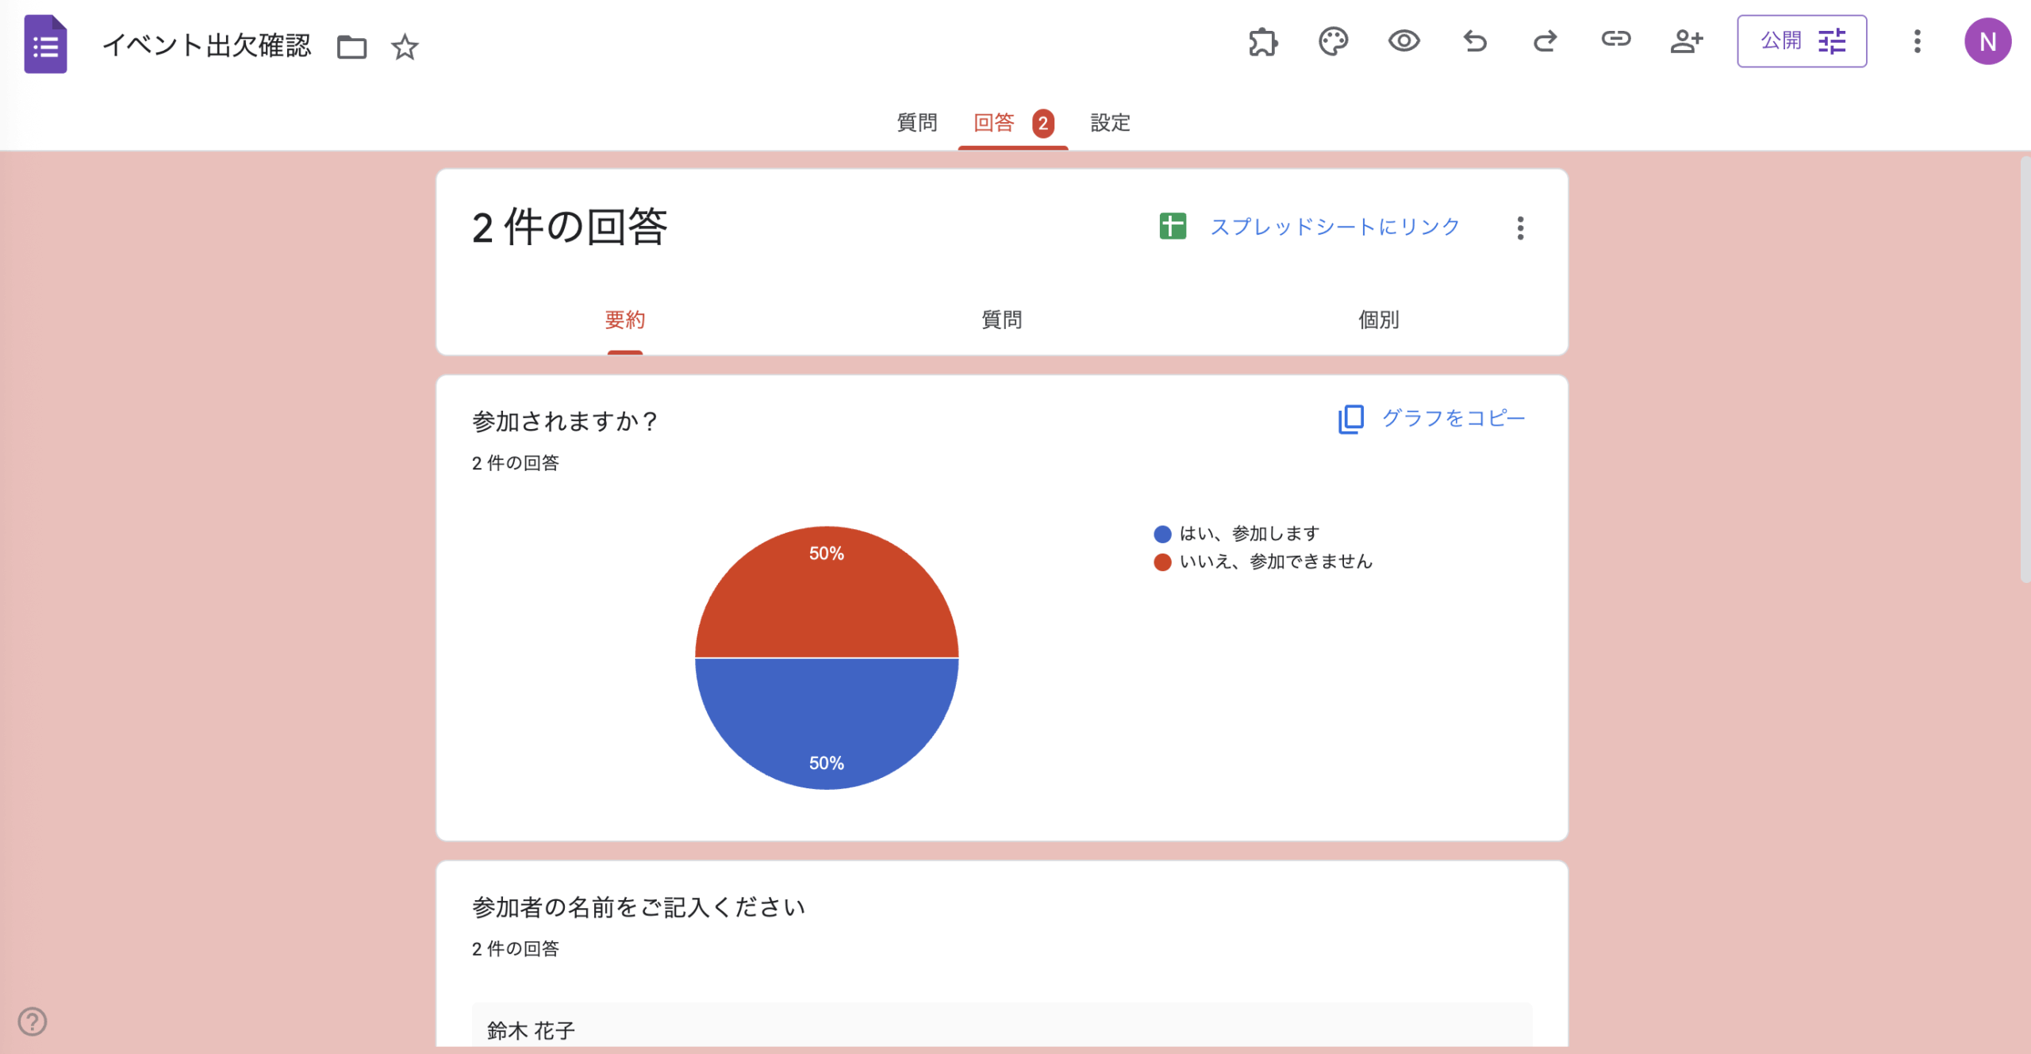
Task: Click the 公開 publish settings button
Action: (x=1802, y=41)
